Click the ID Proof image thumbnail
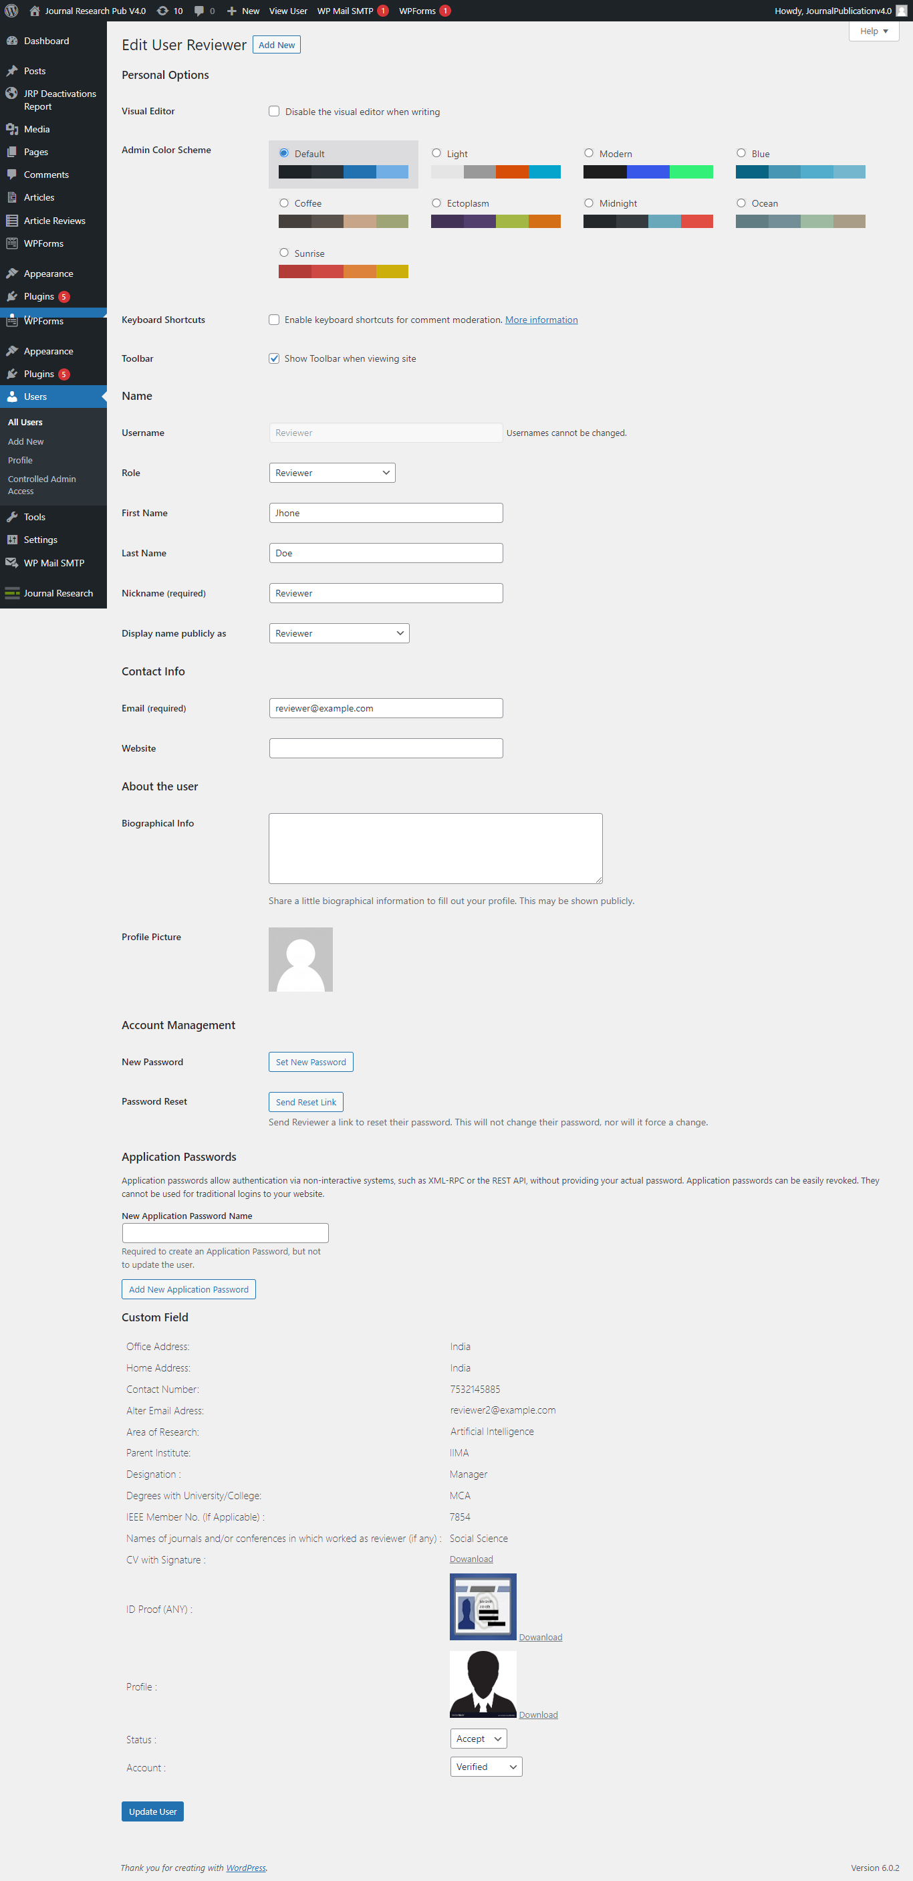The image size is (913, 1881). 483,1607
